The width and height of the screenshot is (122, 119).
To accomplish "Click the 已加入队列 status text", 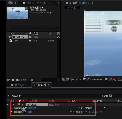I will [x=54, y=105].
